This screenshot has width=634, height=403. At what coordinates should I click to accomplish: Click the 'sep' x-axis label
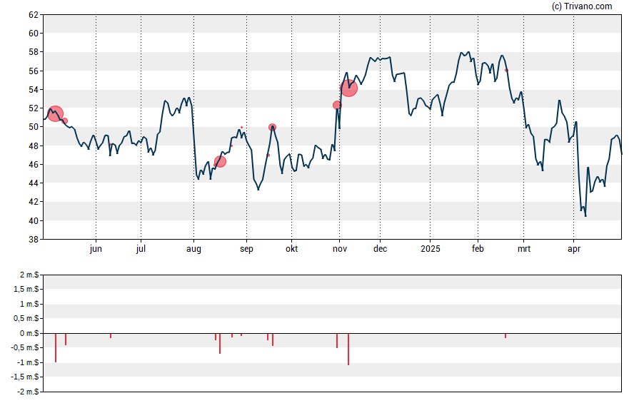pyautogui.click(x=246, y=249)
